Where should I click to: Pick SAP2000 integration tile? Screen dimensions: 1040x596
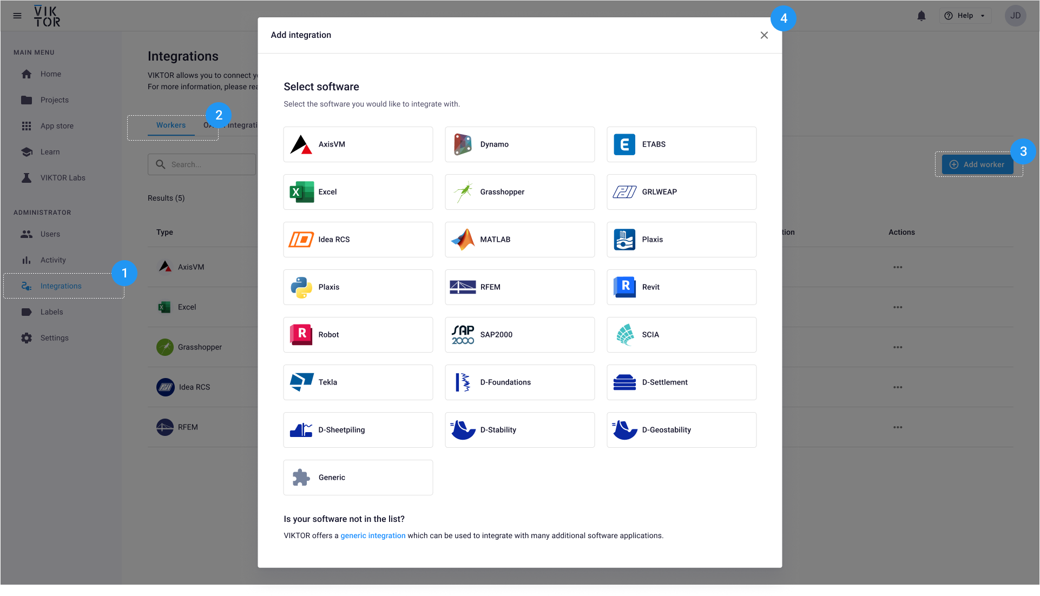(519, 335)
